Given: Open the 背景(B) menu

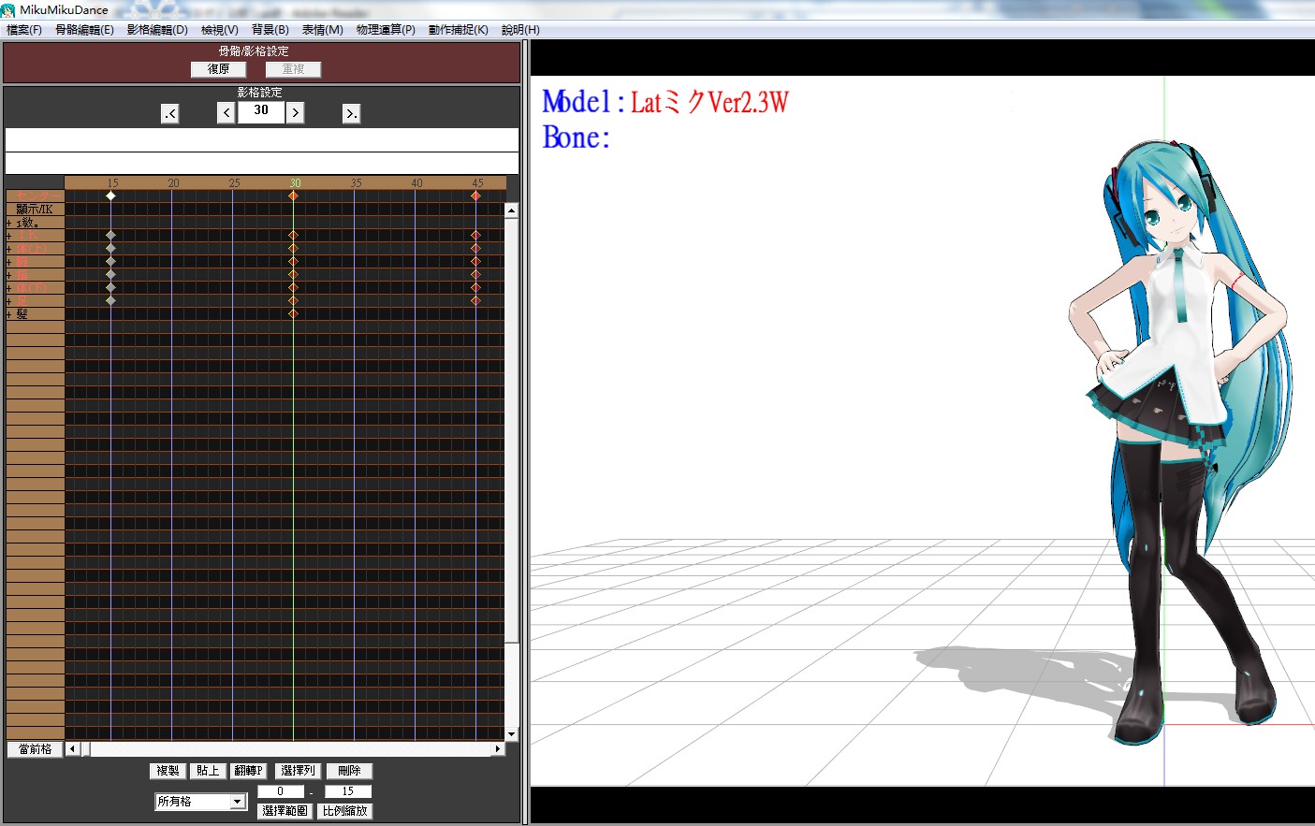Looking at the screenshot, I should [x=270, y=30].
